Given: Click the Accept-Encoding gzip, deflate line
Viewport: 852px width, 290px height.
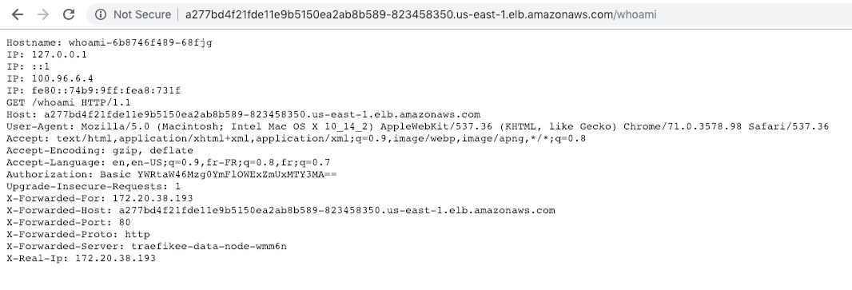Looking at the screenshot, I should pyautogui.click(x=100, y=150).
